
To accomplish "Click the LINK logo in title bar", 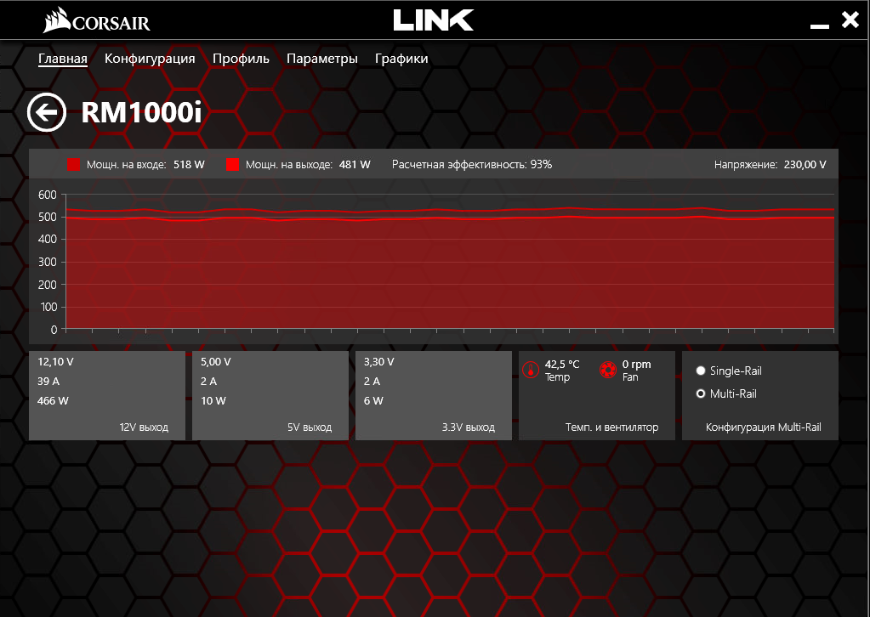I will point(433,20).
